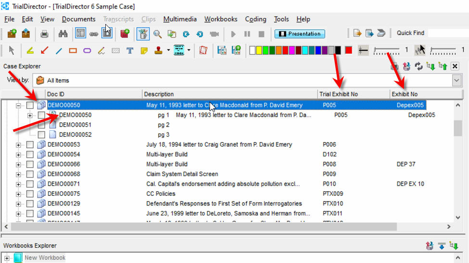Pick the blue color swatch
The image size is (469, 263).
click(x=318, y=50)
